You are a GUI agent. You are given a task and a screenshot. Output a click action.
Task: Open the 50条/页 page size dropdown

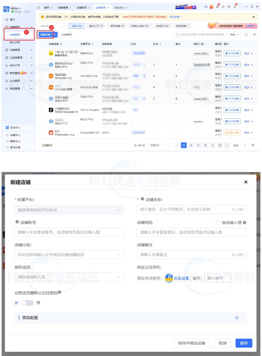point(159,145)
